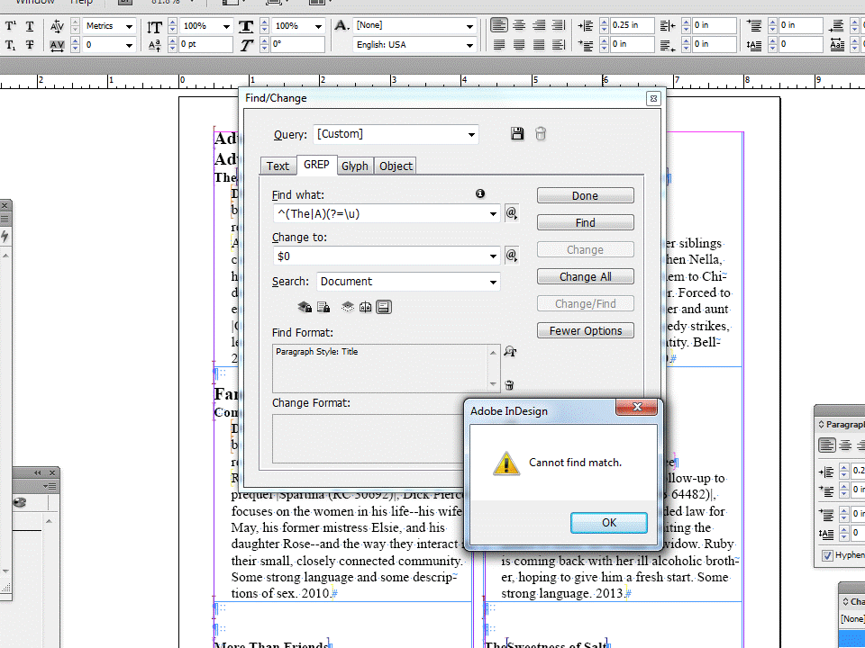The image size is (865, 648).
Task: Save the query with the disk icon
Action: tap(517, 134)
